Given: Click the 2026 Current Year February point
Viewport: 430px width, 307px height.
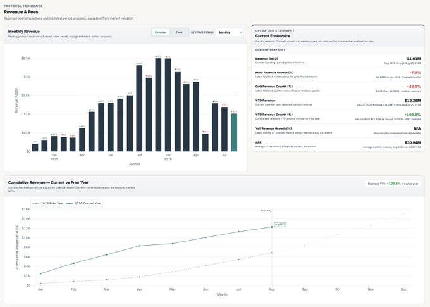Looking at the screenshot, I should tap(73, 263).
